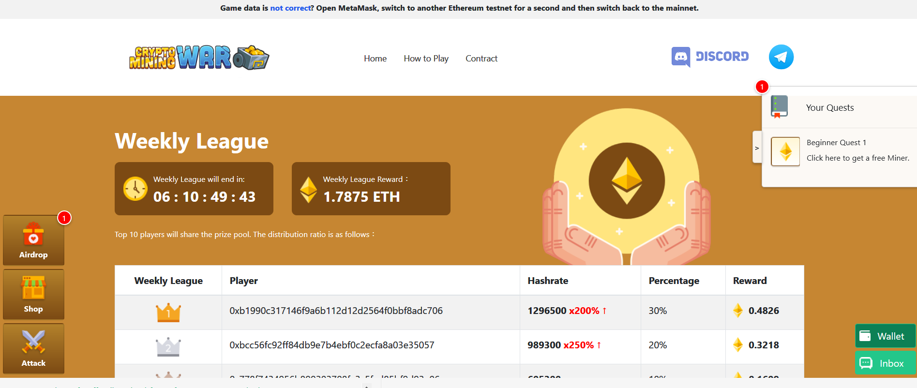Viewport: 917px width, 388px height.
Task: Click the gold rank 1 crown
Action: coord(168,313)
